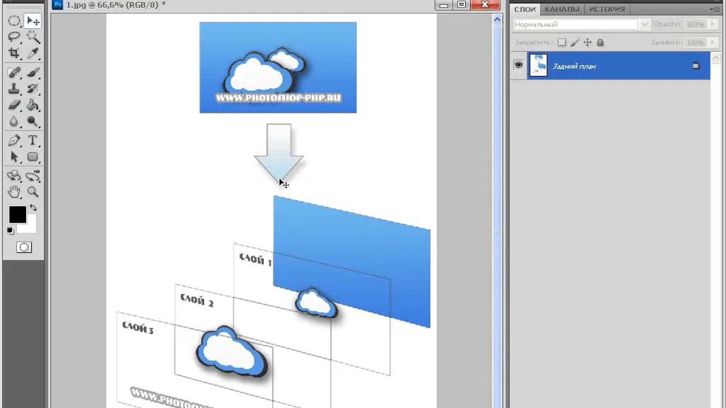The width and height of the screenshot is (726, 408).
Task: Switch to the ИСТОРИЯ tab
Action: pos(607,9)
